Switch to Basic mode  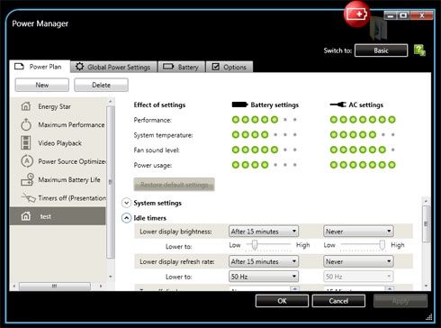(381, 50)
